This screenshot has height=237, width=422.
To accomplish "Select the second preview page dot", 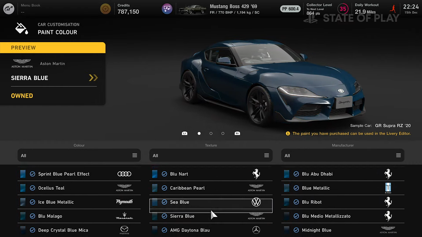I will [211, 133].
